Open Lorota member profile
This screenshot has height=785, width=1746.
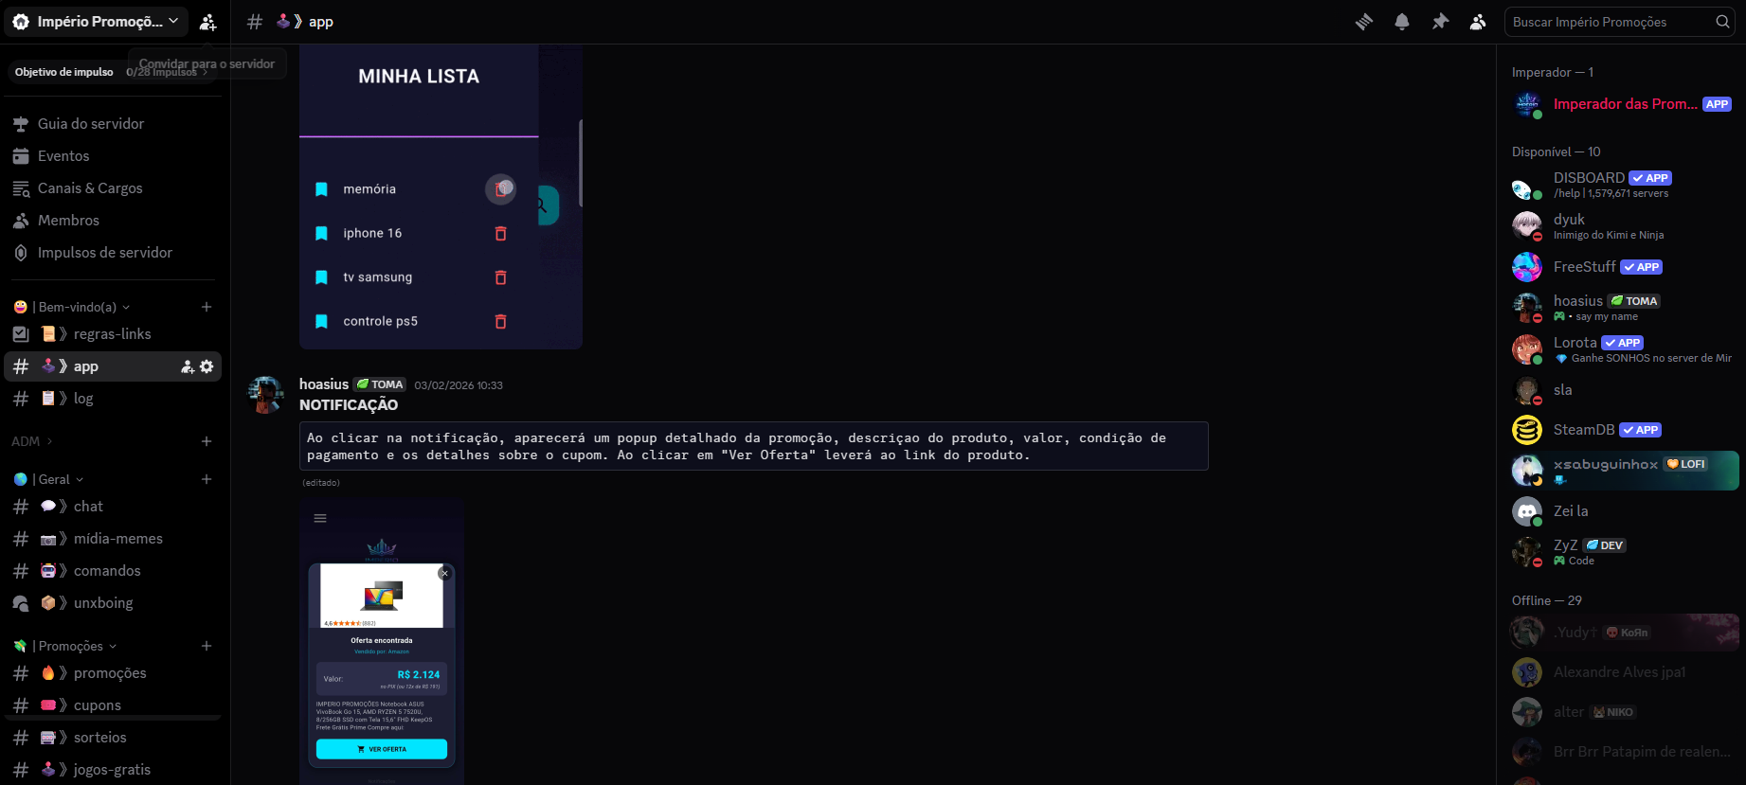1622,350
